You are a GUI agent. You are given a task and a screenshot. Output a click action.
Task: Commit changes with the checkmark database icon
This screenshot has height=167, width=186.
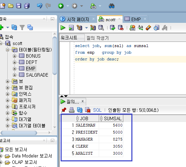point(112,28)
